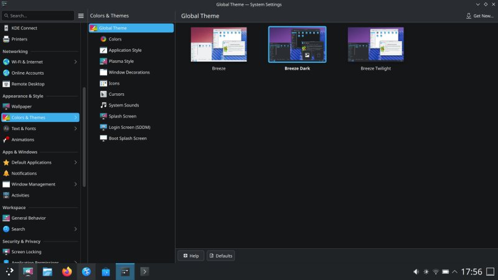
Task: Open Animations settings
Action: (40, 139)
